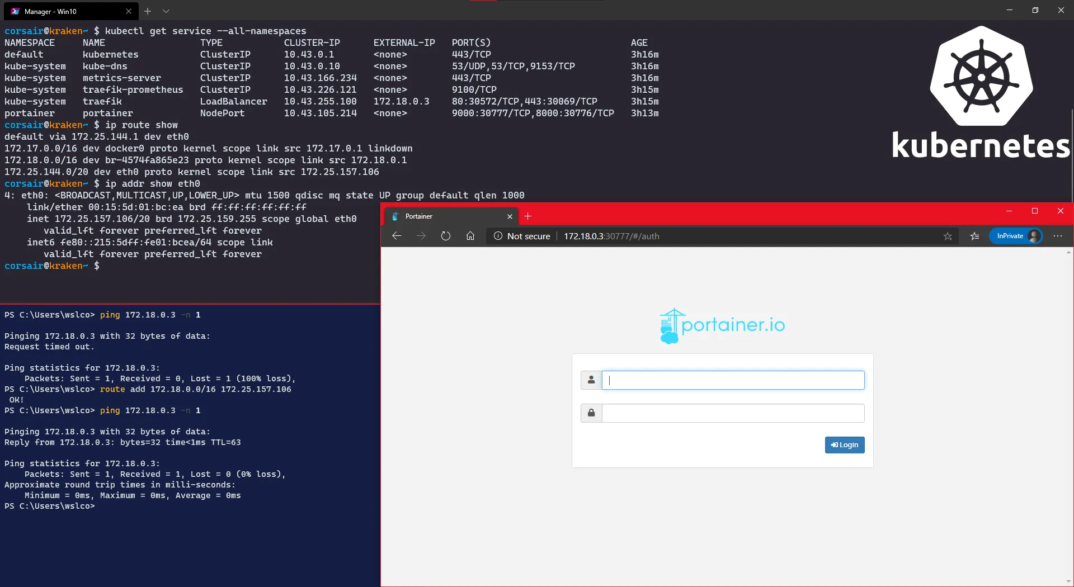Open the favorites list icon
Image resolution: width=1074 pixels, height=587 pixels.
click(974, 236)
